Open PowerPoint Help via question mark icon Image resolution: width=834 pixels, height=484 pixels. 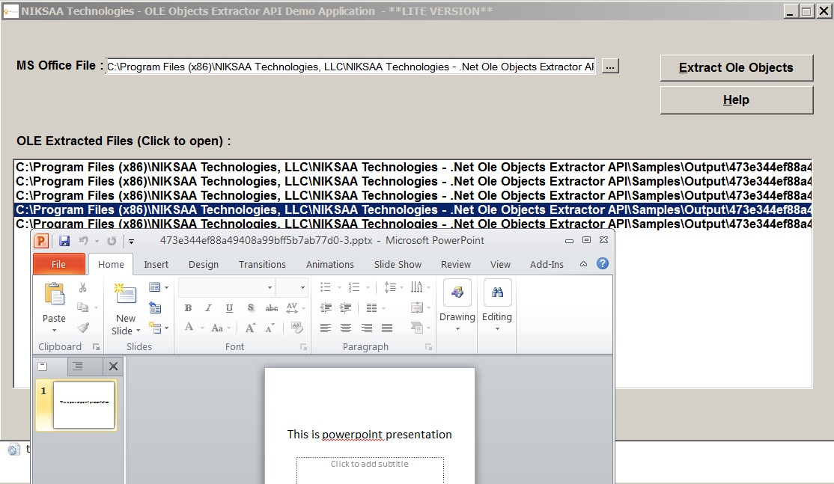tap(602, 263)
